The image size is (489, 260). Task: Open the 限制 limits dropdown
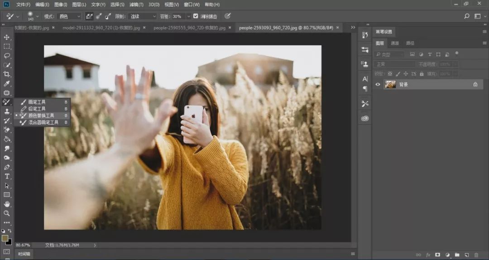click(142, 16)
